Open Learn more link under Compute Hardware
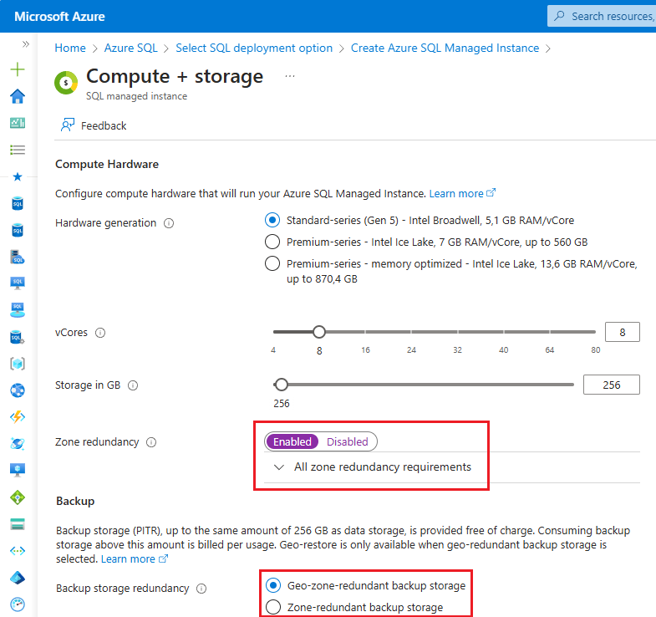Viewport: 656px width, 617px height. 462,193
